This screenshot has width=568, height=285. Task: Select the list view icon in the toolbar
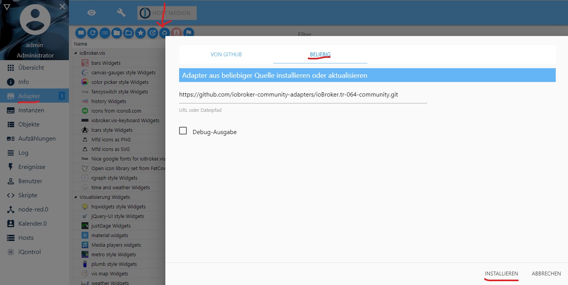click(x=104, y=33)
